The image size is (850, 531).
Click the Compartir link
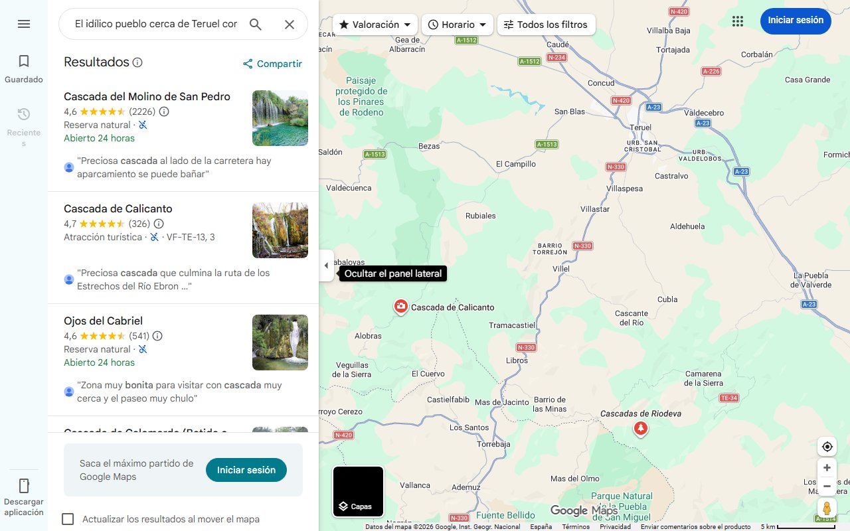[x=272, y=63]
